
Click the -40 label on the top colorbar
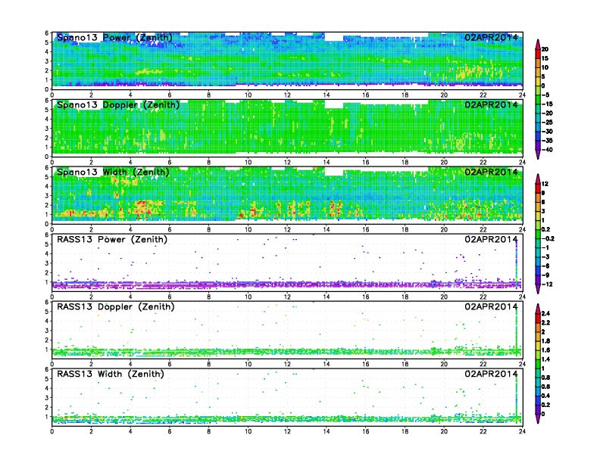[547, 150]
